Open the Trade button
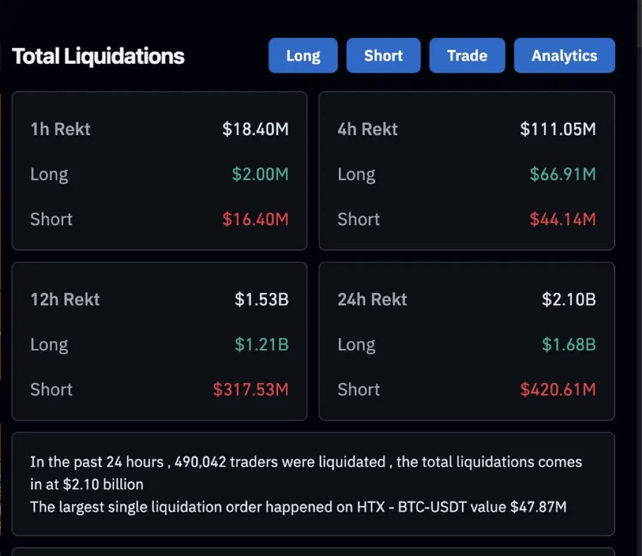The height and width of the screenshot is (556, 642). pos(467,56)
